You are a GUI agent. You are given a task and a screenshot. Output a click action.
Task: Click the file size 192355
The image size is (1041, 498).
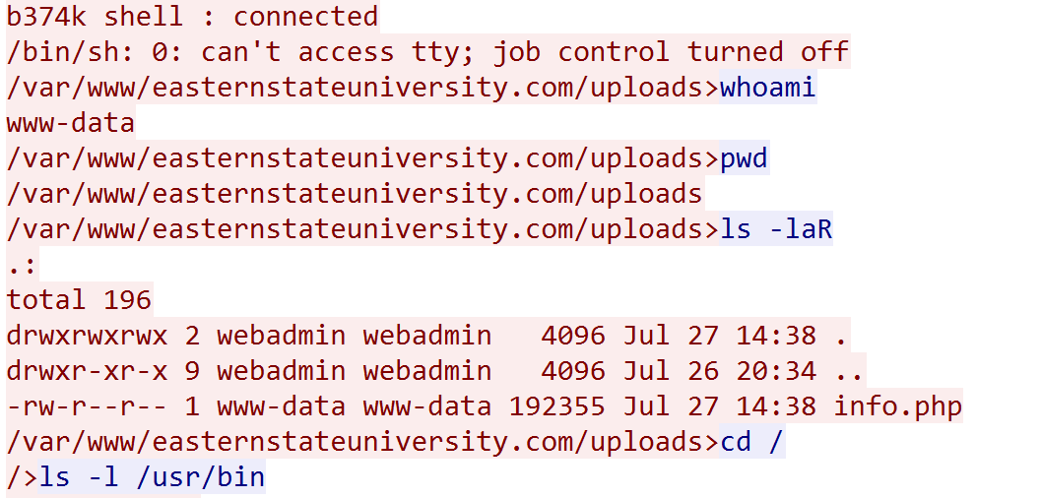click(x=557, y=406)
